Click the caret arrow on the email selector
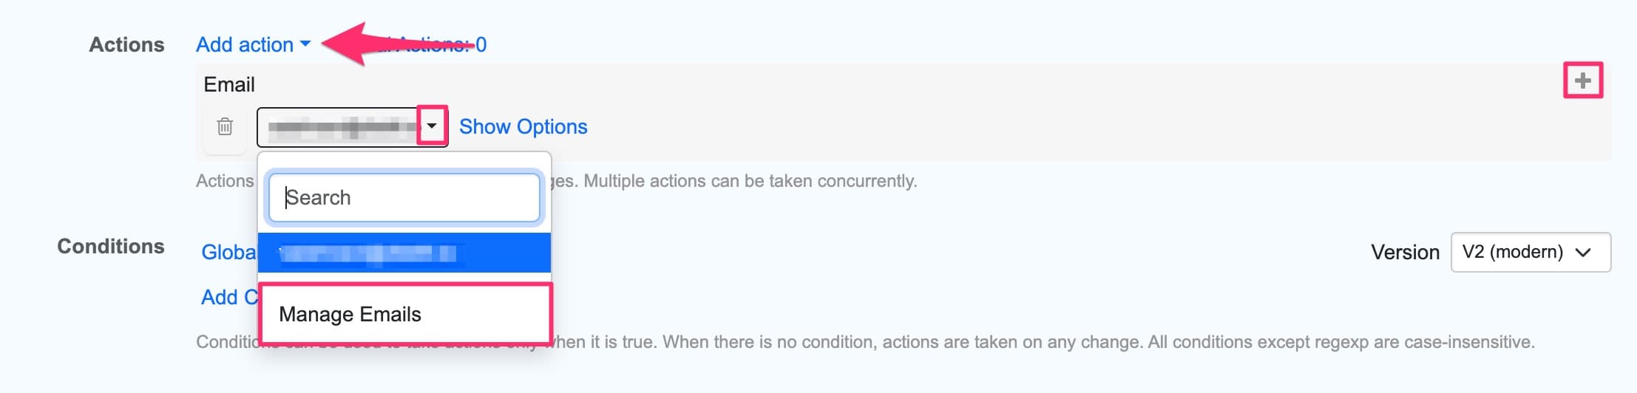Viewport: 1637px width, 393px height. coord(432,126)
